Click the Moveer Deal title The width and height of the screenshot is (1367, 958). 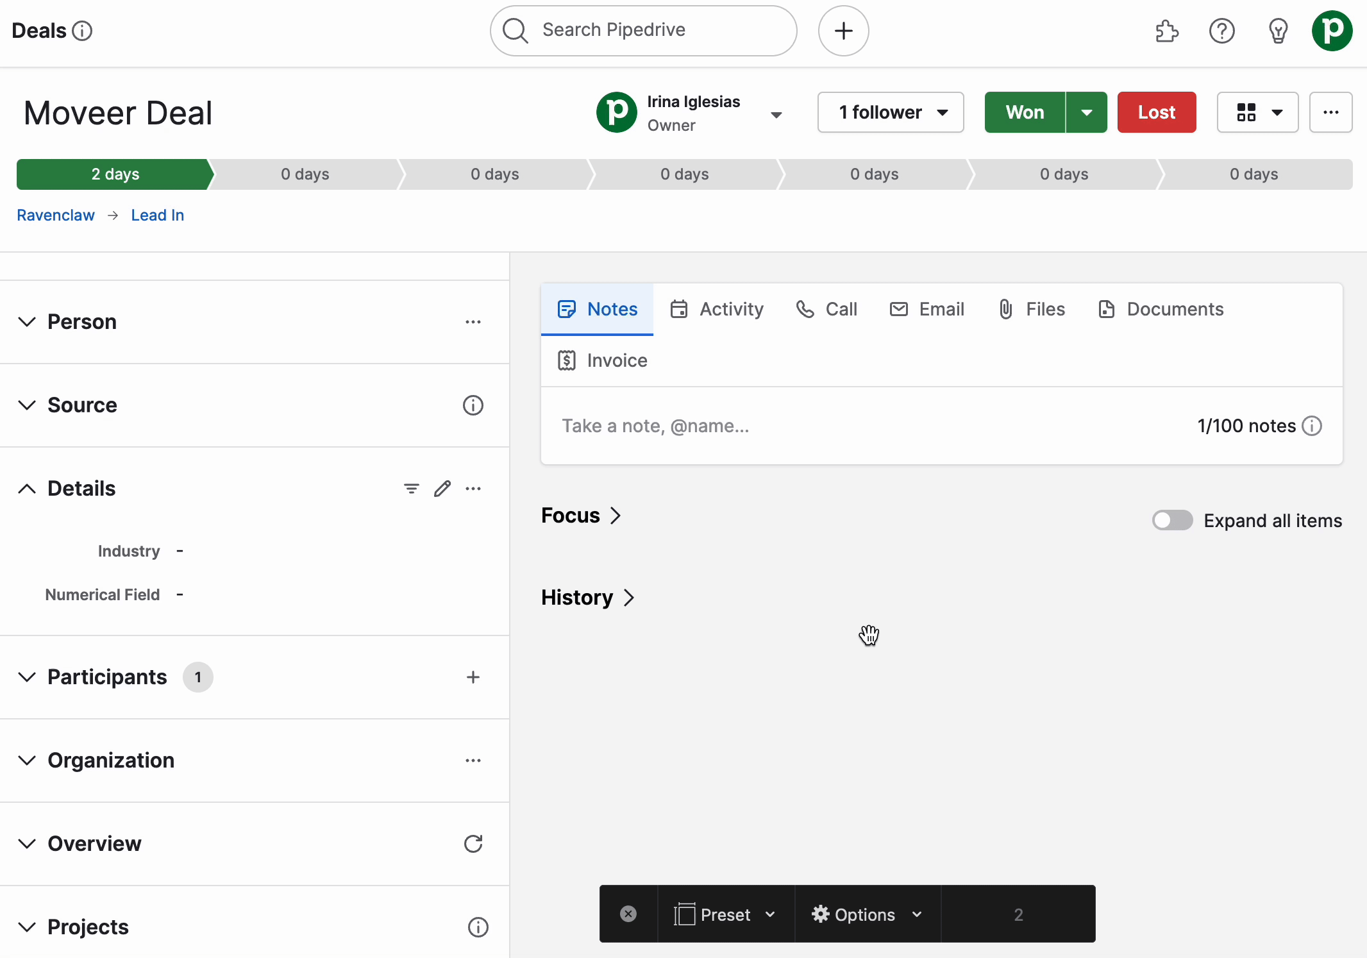[x=118, y=113]
